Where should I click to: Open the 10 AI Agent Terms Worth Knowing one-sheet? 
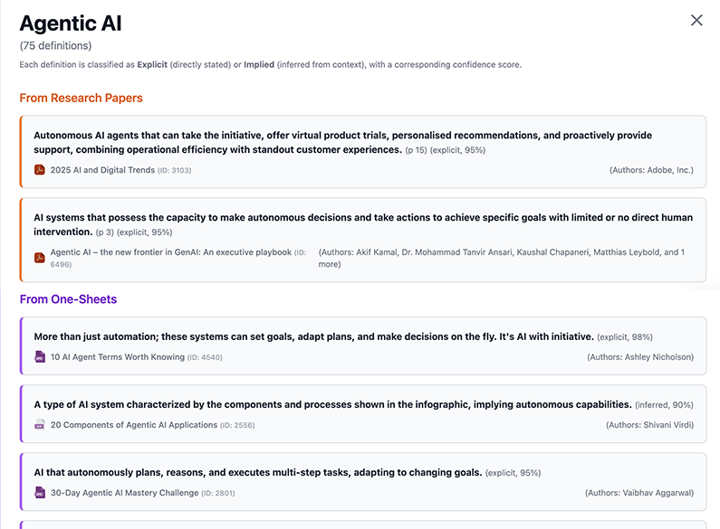tap(118, 357)
